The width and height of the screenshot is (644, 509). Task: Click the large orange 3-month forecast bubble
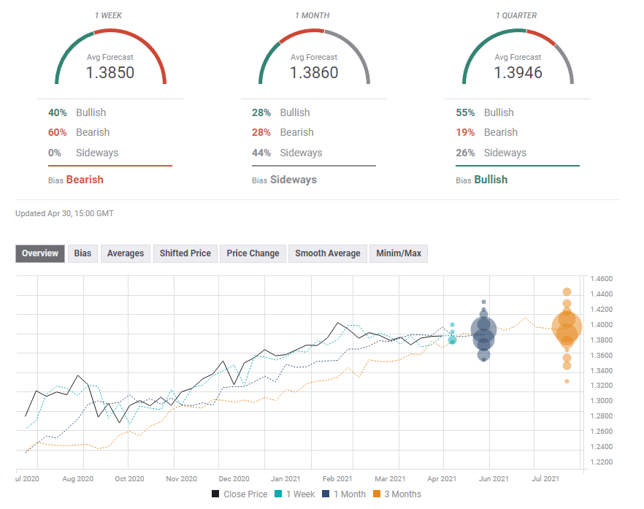coord(567,326)
